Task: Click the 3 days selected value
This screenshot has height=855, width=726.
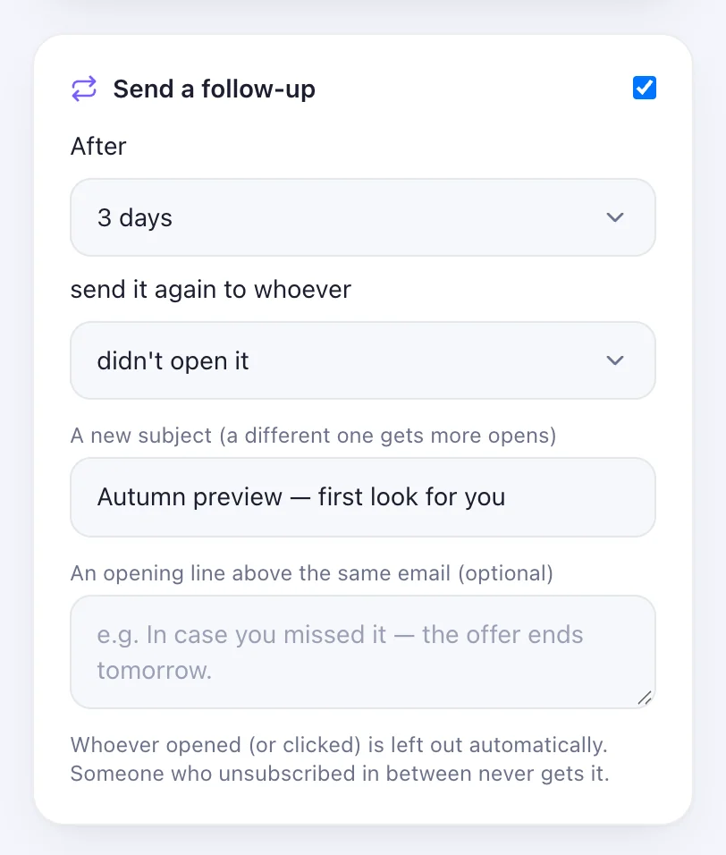Action: pyautogui.click(x=135, y=218)
